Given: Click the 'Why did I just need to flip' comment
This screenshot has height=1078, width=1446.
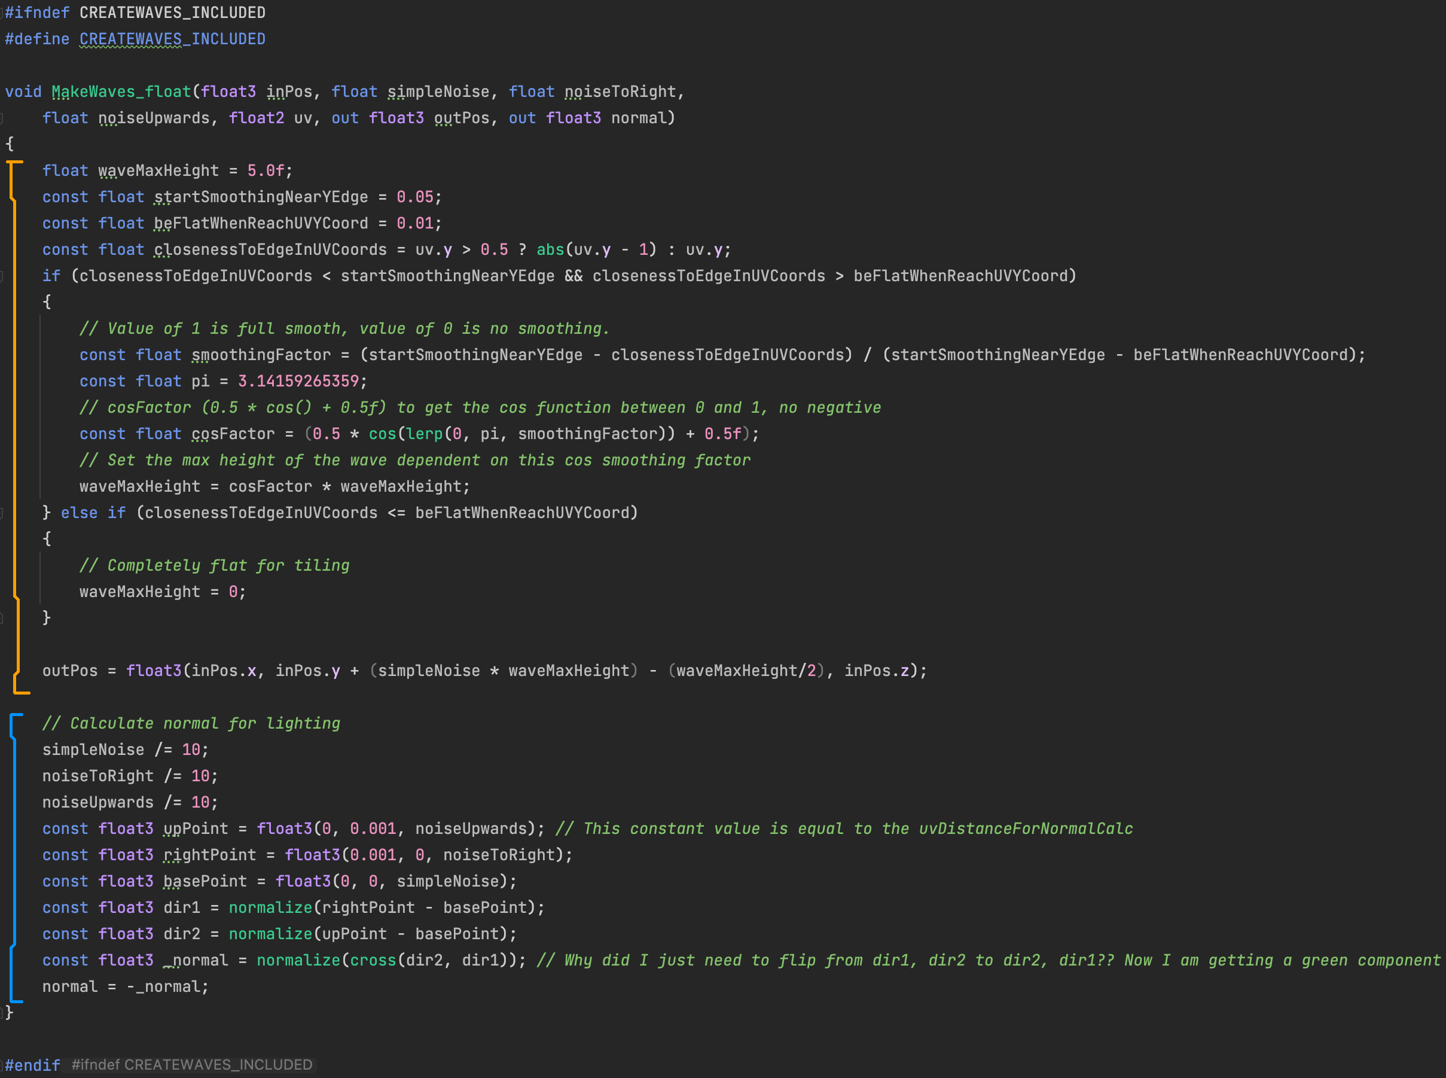Looking at the screenshot, I should 990,961.
